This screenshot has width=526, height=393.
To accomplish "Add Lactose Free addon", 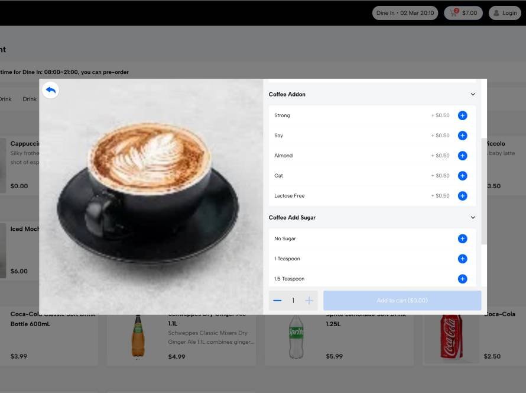I will pos(462,196).
